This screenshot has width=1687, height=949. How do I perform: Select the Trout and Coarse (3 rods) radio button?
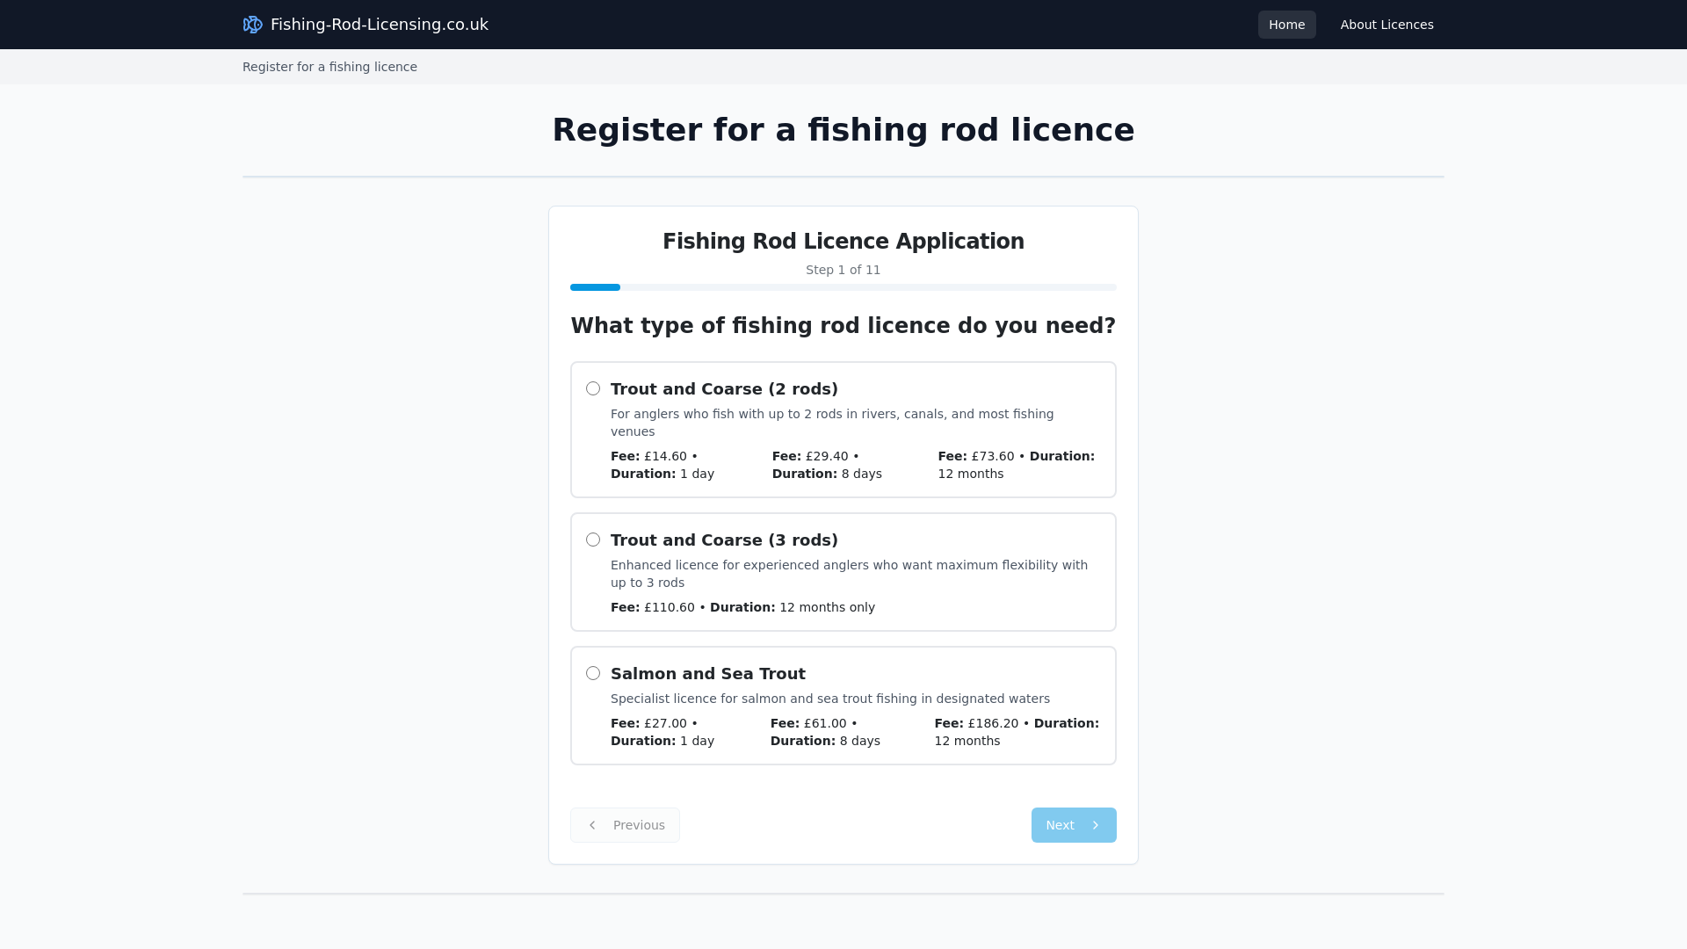[593, 539]
